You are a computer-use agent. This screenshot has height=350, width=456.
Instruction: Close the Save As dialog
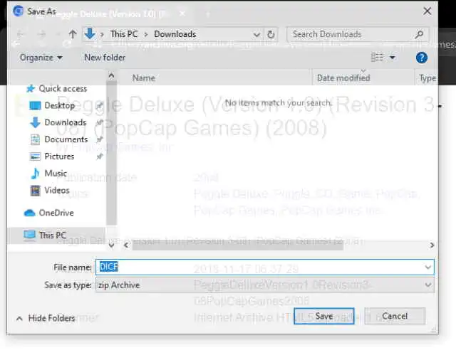click(427, 11)
